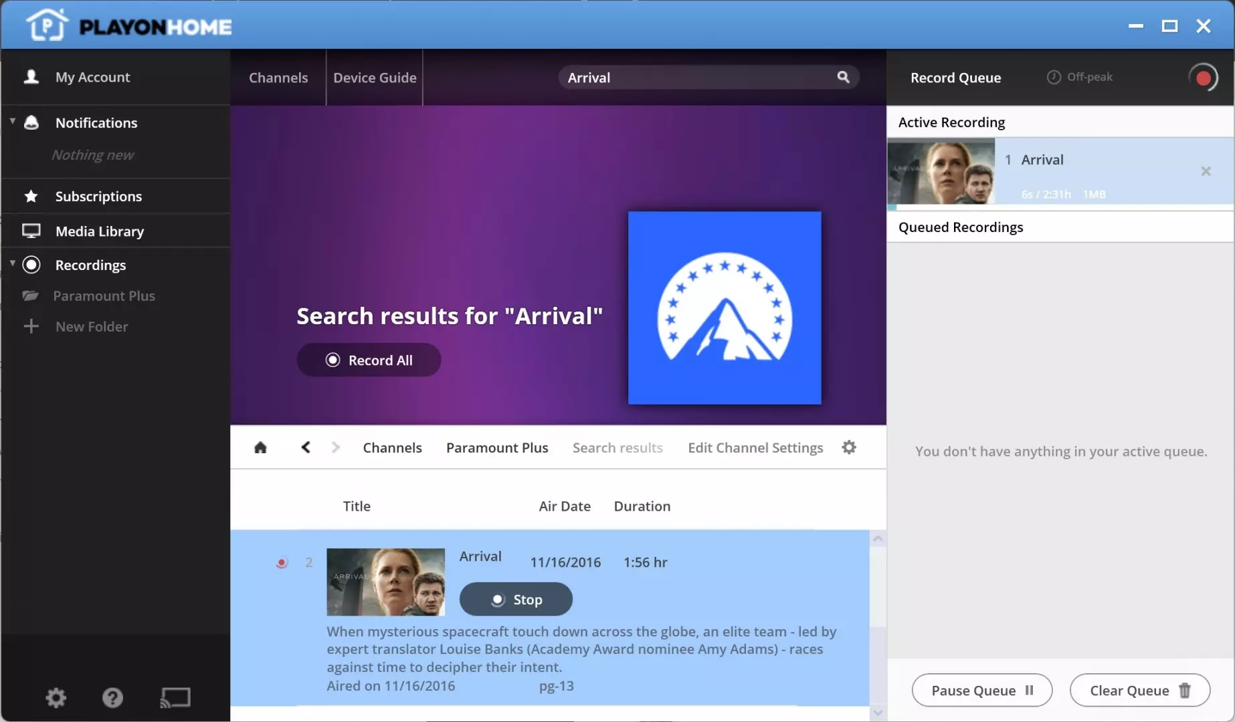Toggle the red record queue button
The image size is (1235, 722).
[1203, 78]
